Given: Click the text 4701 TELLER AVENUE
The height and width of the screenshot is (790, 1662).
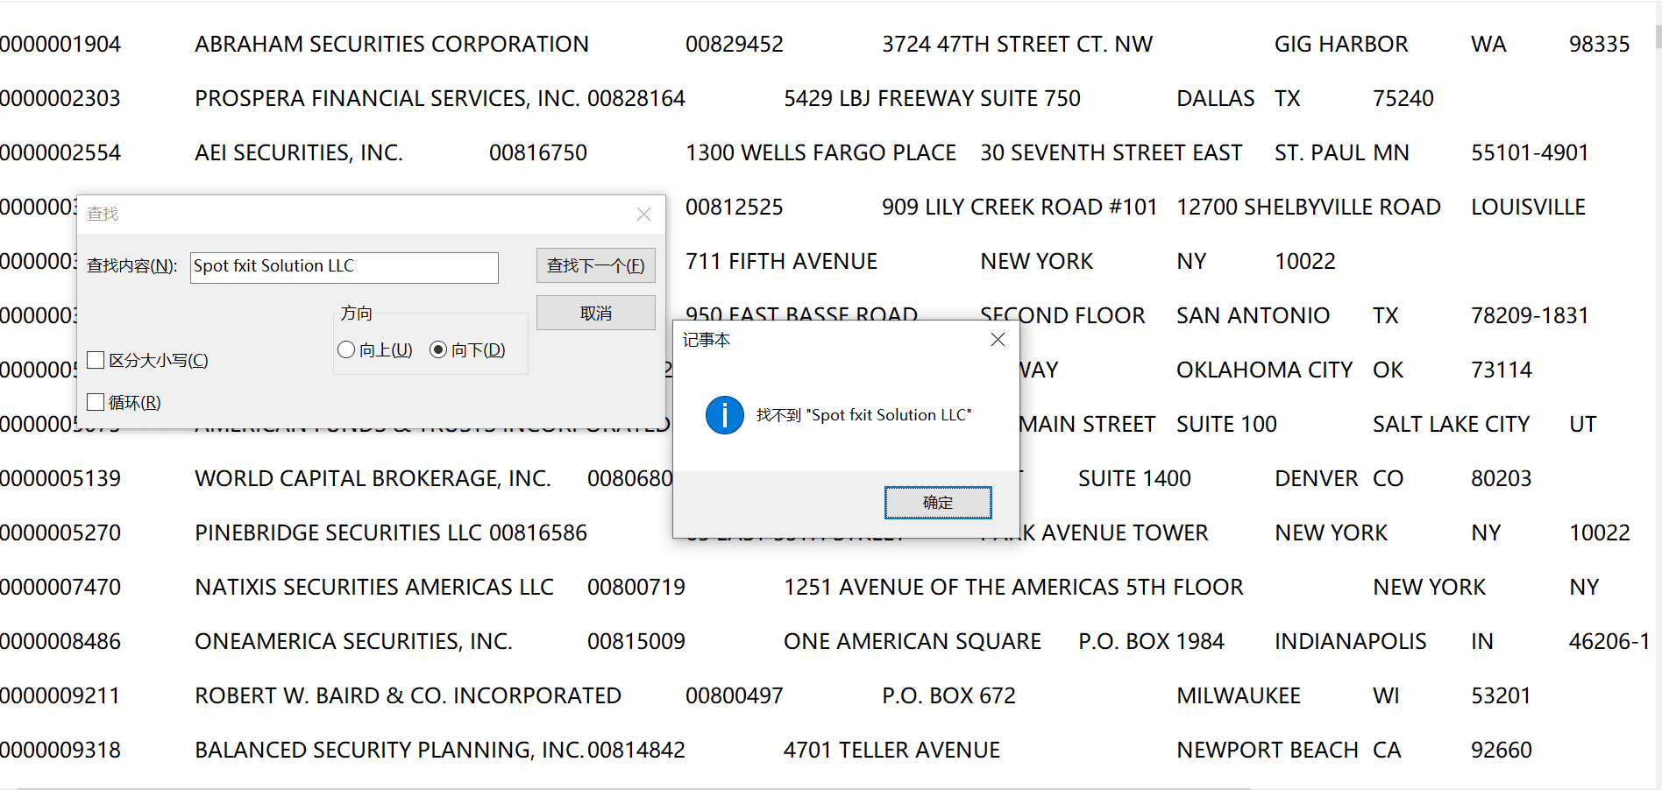Looking at the screenshot, I should click(x=891, y=750).
